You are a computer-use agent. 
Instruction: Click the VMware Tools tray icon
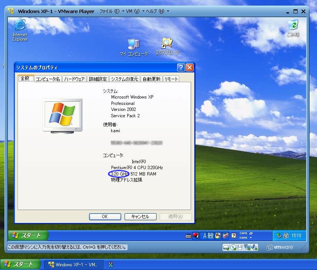click(286, 236)
